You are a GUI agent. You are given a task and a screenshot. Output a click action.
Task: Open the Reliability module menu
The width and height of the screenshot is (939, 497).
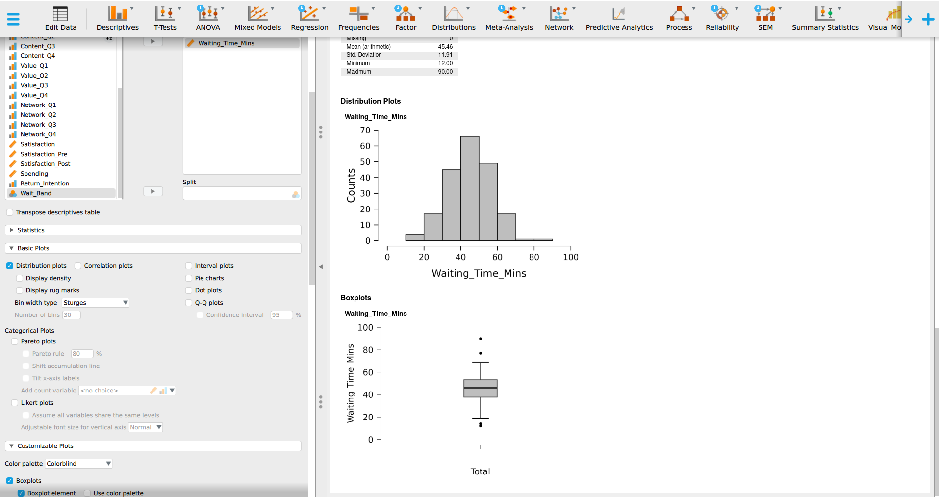click(x=722, y=19)
